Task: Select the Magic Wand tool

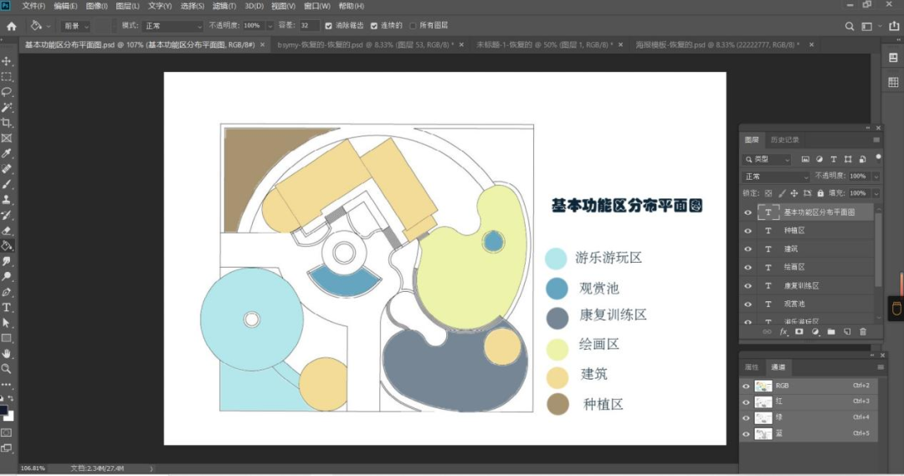Action: [x=7, y=108]
